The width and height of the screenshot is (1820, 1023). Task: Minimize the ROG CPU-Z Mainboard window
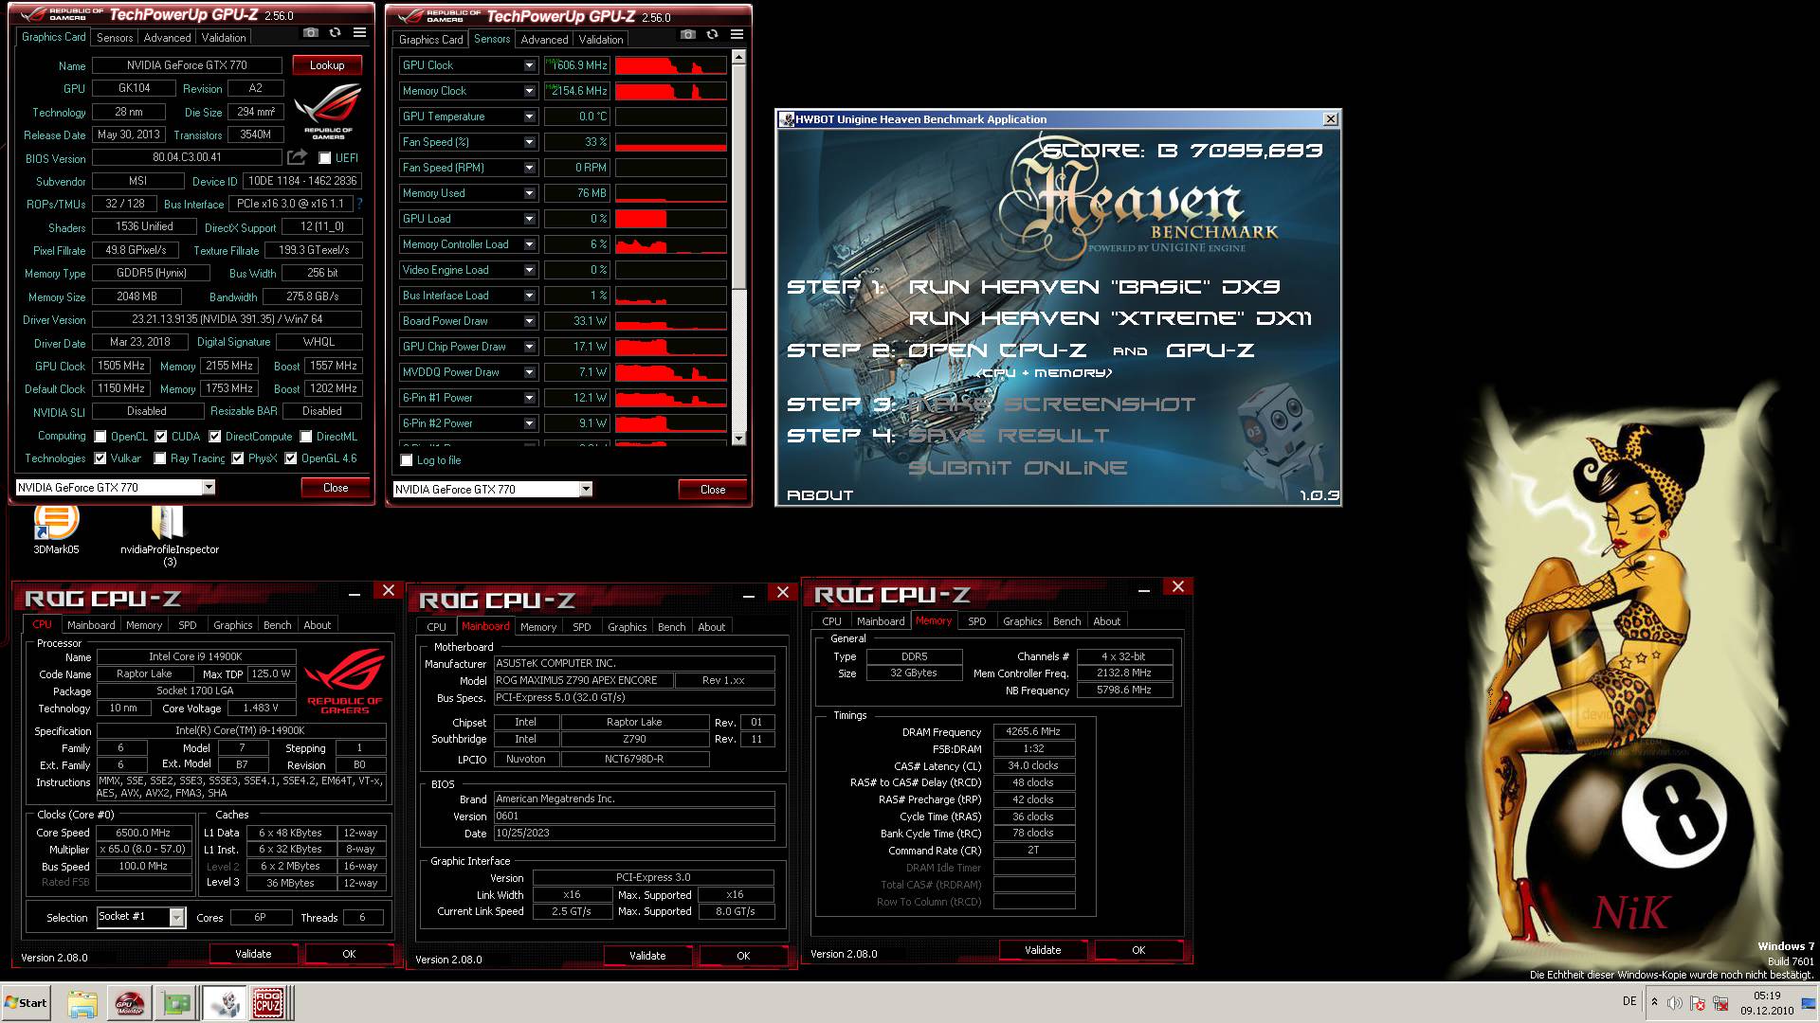point(748,595)
